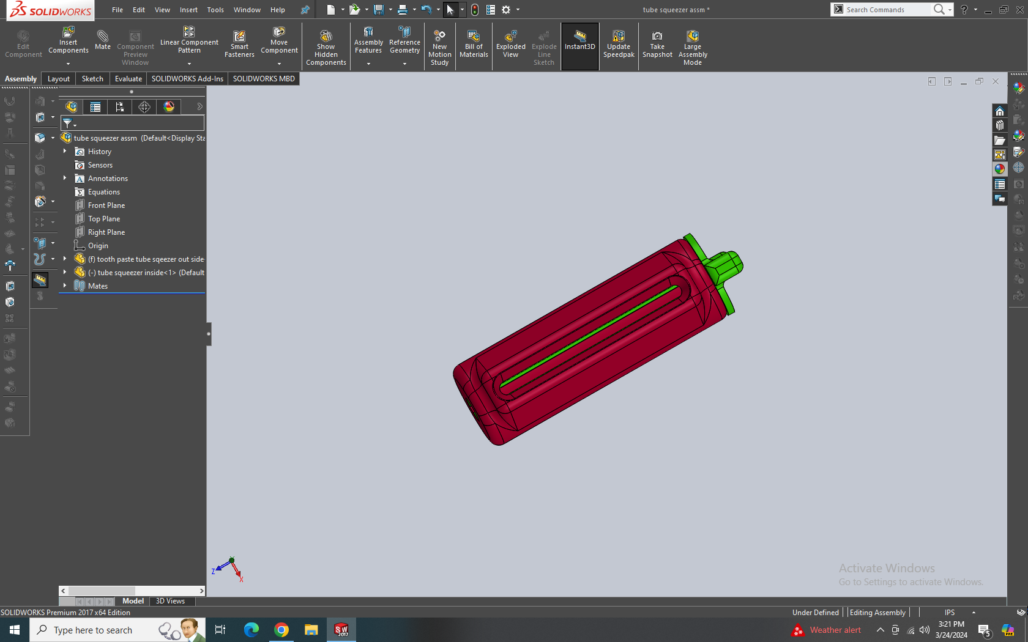Screen dimensions: 1028x642
Task: Expand tooth paste tube sqeezer out side component
Action: [x=65, y=259]
